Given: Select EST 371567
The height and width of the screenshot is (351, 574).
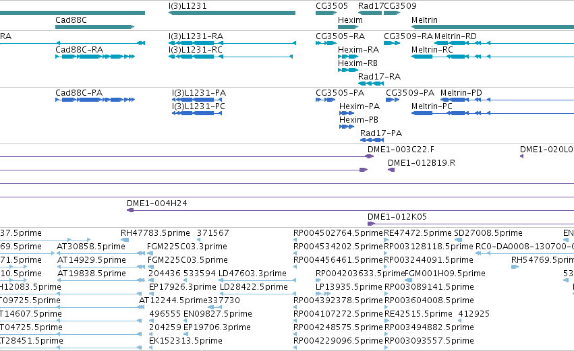Looking at the screenshot, I should [x=199, y=240].
